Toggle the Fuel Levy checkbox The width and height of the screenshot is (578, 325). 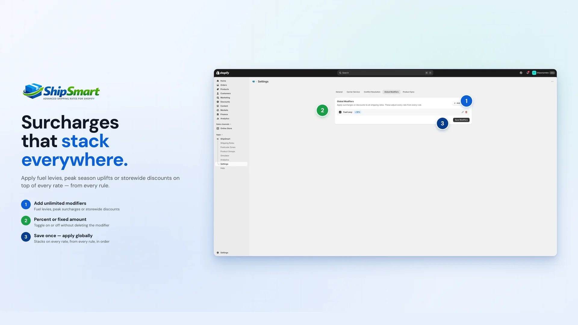(340, 112)
